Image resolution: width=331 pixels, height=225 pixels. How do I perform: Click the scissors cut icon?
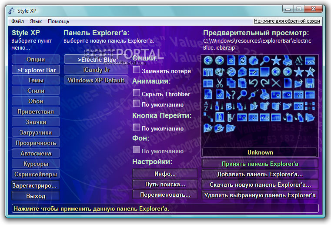(220, 83)
